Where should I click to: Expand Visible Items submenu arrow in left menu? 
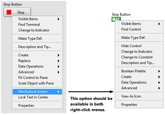coord(58,19)
